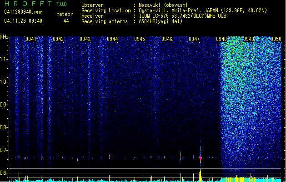The image size is (286, 182).
Task: Click the 0946 time marker
Action: [167, 39]
